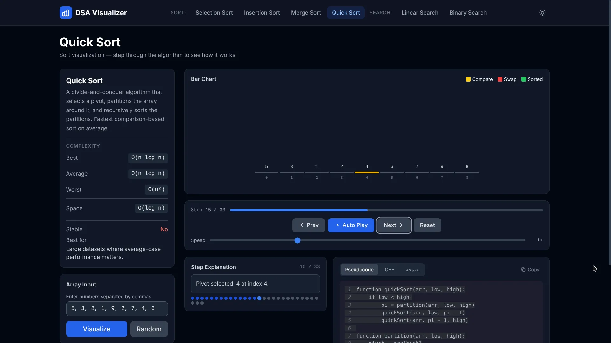
Task: Click the DSA Visualizer logo icon
Action: 66,13
